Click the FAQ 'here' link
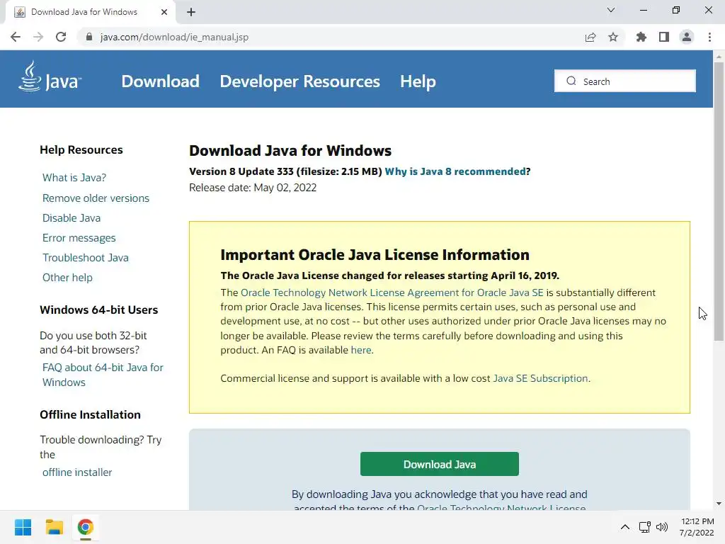This screenshot has height=544, width=725. point(360,350)
